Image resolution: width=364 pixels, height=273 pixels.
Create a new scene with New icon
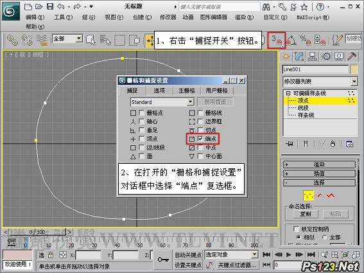pos(28,6)
